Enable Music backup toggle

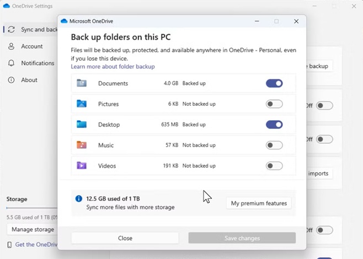[x=274, y=145]
